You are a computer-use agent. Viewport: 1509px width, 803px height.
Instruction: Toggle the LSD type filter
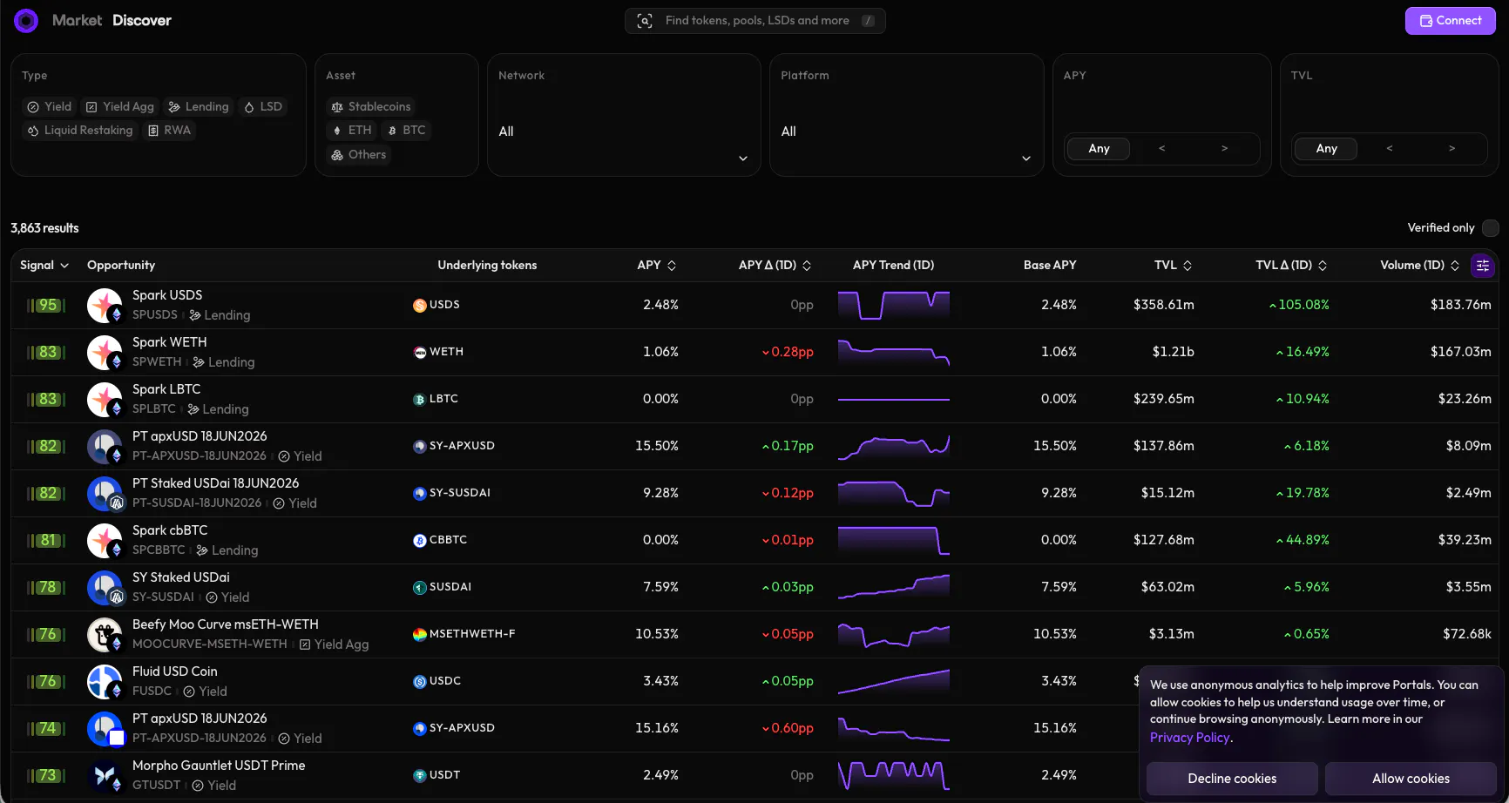262,106
